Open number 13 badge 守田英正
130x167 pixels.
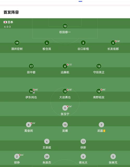(99, 66)
